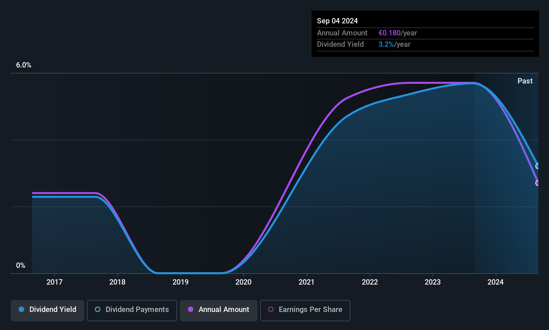The width and height of the screenshot is (549, 330).
Task: Click the 6.0% y-axis label
Action: (24, 65)
